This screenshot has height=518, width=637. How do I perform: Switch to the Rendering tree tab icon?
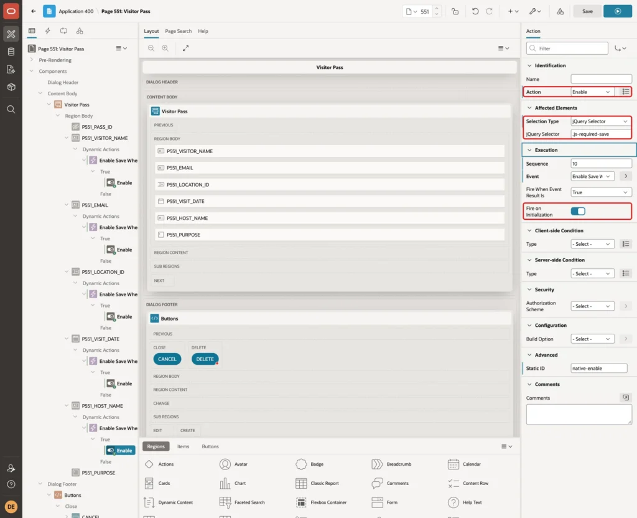[x=32, y=31]
